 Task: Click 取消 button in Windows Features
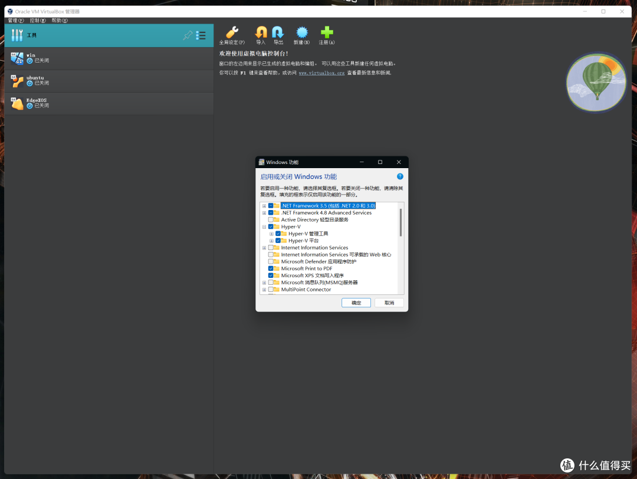pyautogui.click(x=389, y=303)
